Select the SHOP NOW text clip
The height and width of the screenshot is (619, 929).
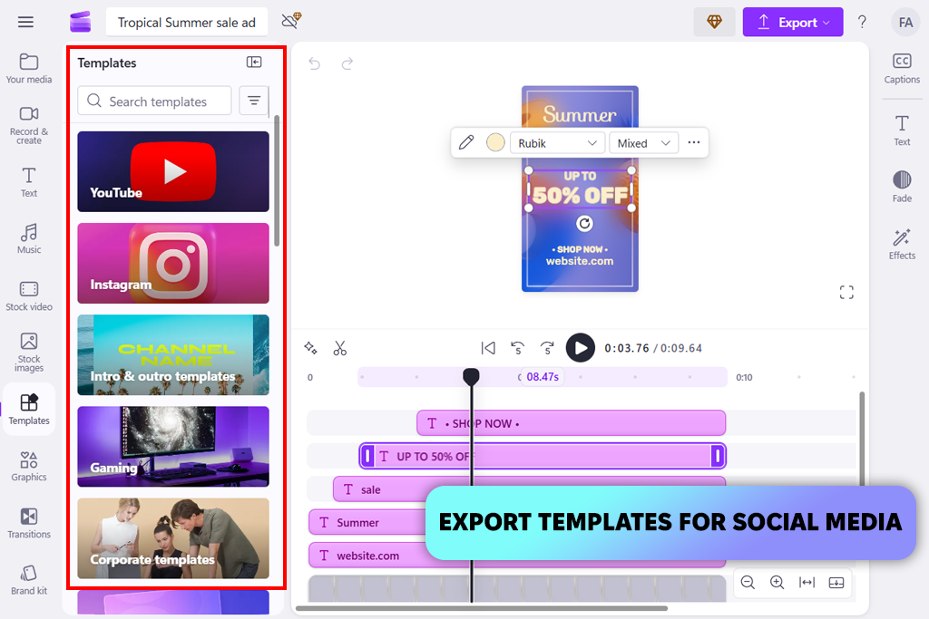572,423
